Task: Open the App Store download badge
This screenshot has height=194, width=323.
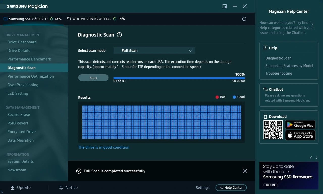Action: coord(300,135)
